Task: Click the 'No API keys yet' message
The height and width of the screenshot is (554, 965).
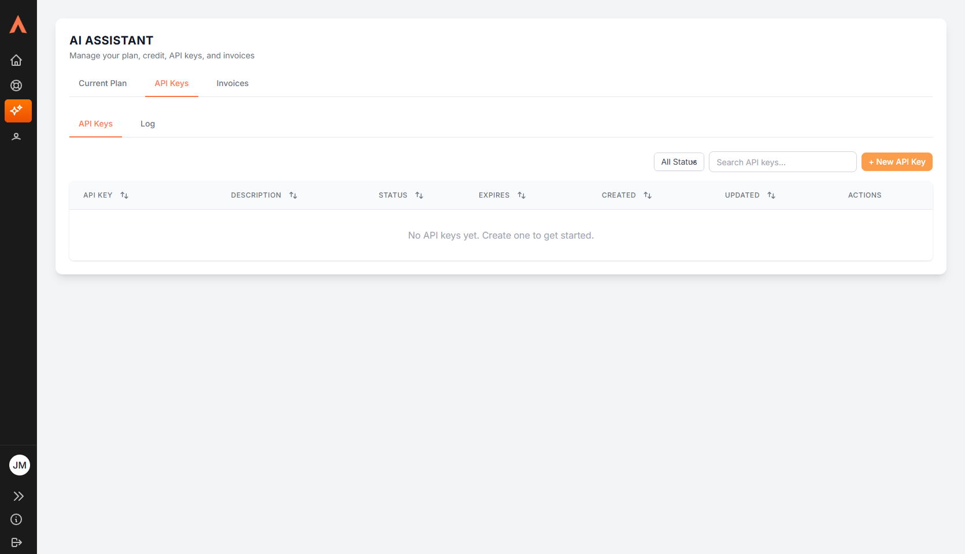Action: (501, 235)
